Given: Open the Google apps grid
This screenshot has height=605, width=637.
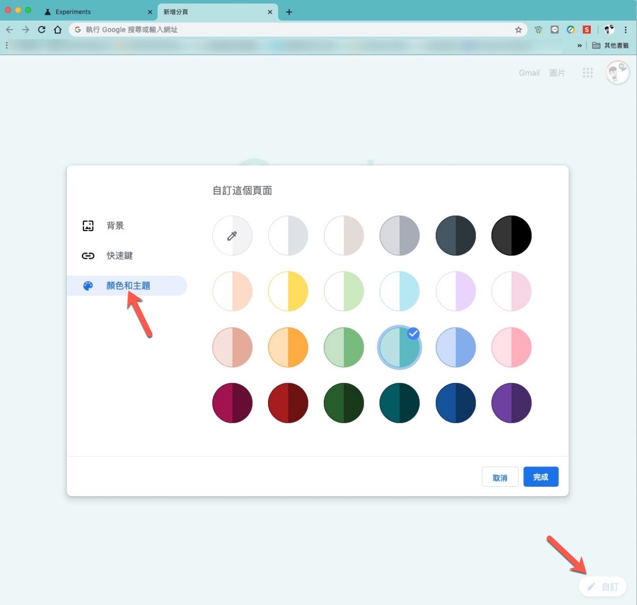Looking at the screenshot, I should click(x=588, y=73).
